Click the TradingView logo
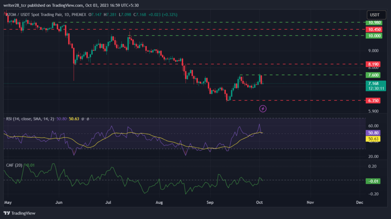The width and height of the screenshot is (391, 219). pyautogui.click(x=19, y=213)
